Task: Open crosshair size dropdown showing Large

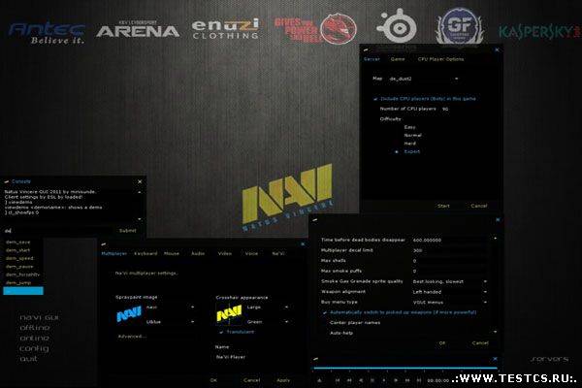Action: 268,307
